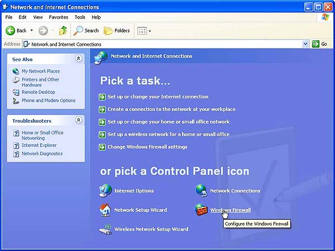Click the Network Setup Wizard house icon
Viewport: 335px width, 251px height.
pos(106,210)
